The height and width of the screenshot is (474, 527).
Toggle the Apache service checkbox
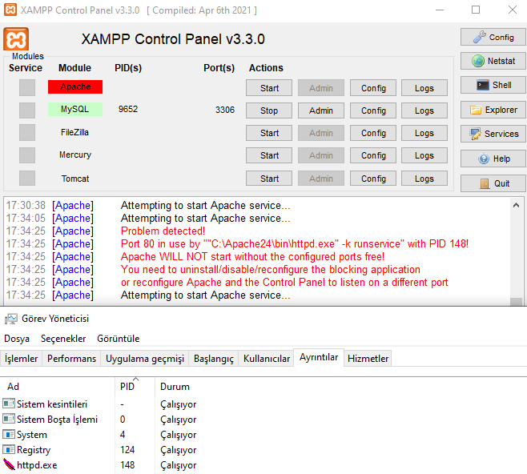click(27, 88)
